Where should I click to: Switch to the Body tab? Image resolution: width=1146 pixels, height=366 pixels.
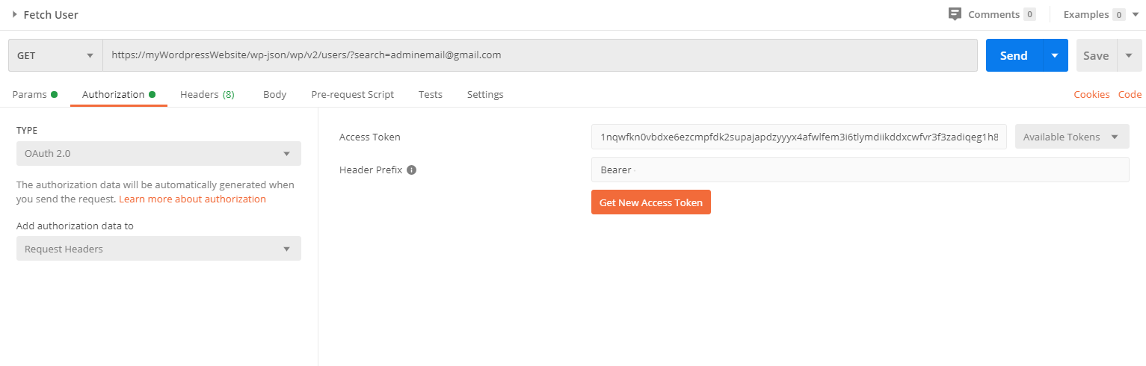[274, 95]
